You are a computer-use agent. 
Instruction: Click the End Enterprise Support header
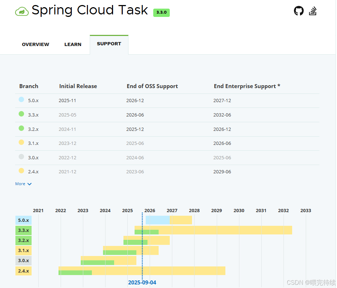(x=247, y=86)
